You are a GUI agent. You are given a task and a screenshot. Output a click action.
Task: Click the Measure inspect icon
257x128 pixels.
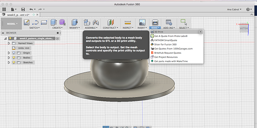coord(128,22)
